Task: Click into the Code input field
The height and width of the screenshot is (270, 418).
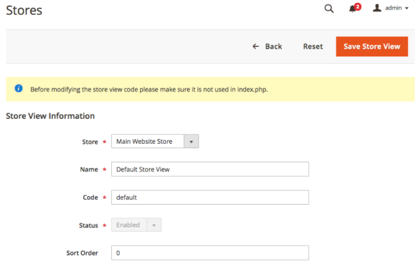Action: [210, 197]
